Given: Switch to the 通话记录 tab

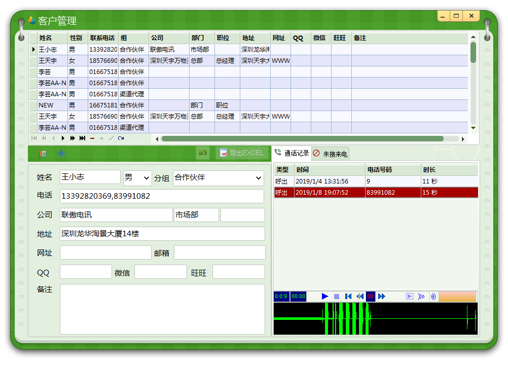Looking at the screenshot, I should tap(292, 153).
